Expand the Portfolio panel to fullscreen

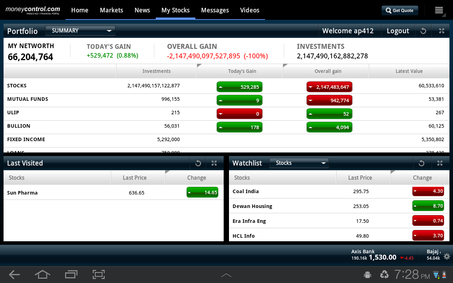coord(441,31)
